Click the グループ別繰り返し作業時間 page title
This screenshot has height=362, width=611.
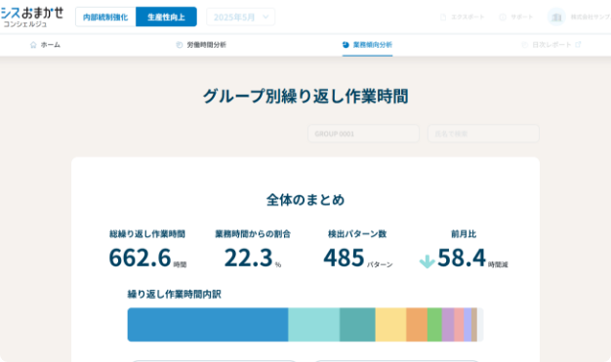[x=305, y=96]
